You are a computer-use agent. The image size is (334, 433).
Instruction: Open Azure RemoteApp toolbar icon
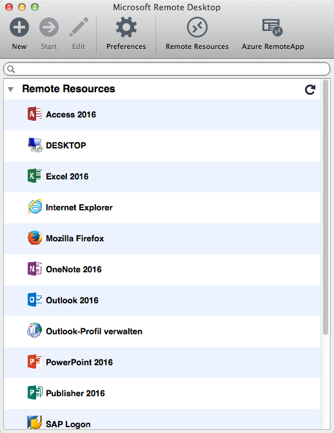273,27
